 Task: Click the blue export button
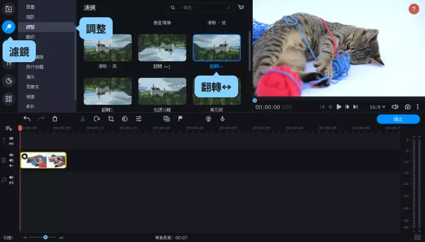click(x=398, y=119)
